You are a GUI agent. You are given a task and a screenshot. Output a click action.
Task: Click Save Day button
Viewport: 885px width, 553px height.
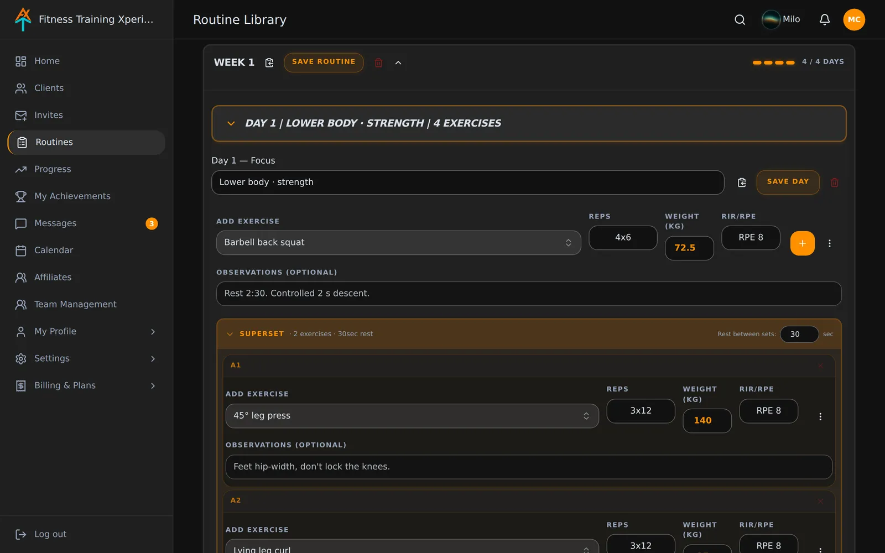coord(788,182)
